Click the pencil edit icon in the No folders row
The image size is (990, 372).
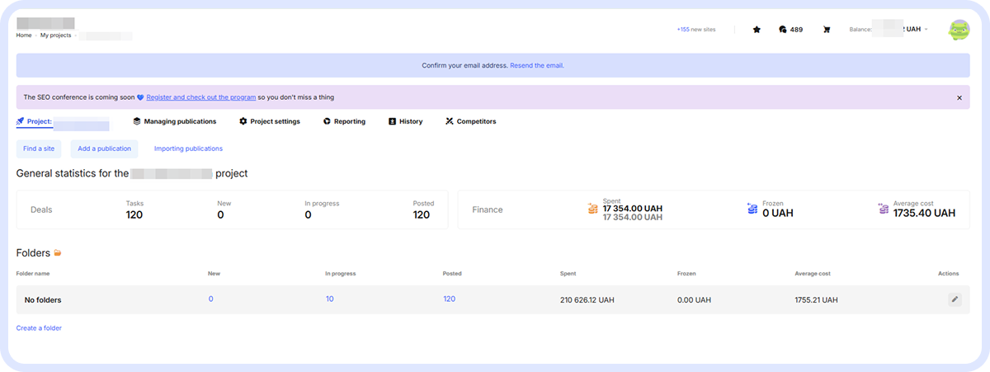coord(955,299)
